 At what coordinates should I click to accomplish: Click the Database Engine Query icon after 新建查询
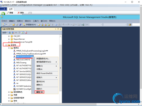click(x=39, y=25)
